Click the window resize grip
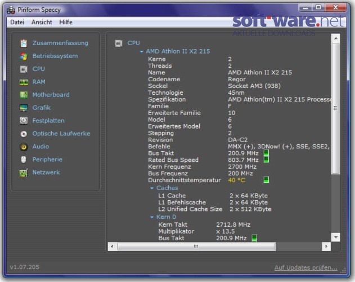The height and width of the screenshot is (282, 355). pyautogui.click(x=343, y=270)
